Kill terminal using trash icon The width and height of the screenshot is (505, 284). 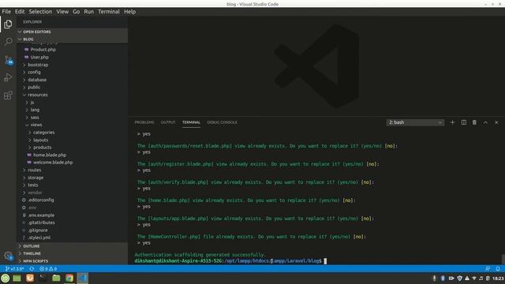pyautogui.click(x=474, y=122)
